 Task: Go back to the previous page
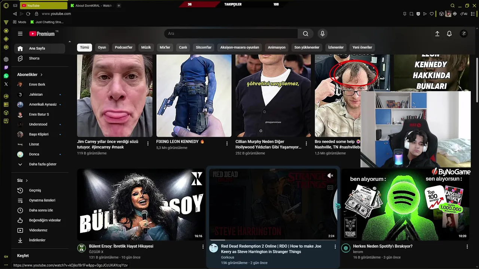[15, 14]
